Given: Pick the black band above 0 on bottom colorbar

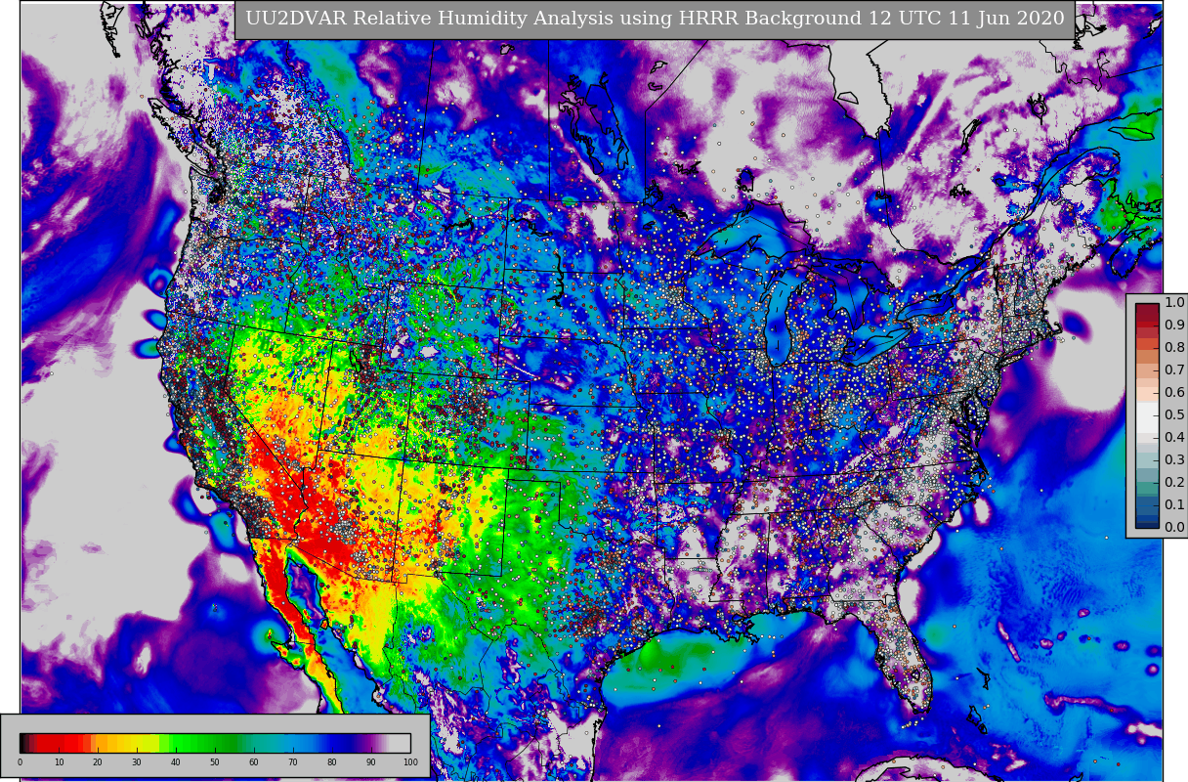Looking at the screenshot, I should pos(23,743).
